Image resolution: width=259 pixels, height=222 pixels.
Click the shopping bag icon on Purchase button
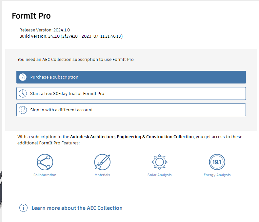(23, 77)
